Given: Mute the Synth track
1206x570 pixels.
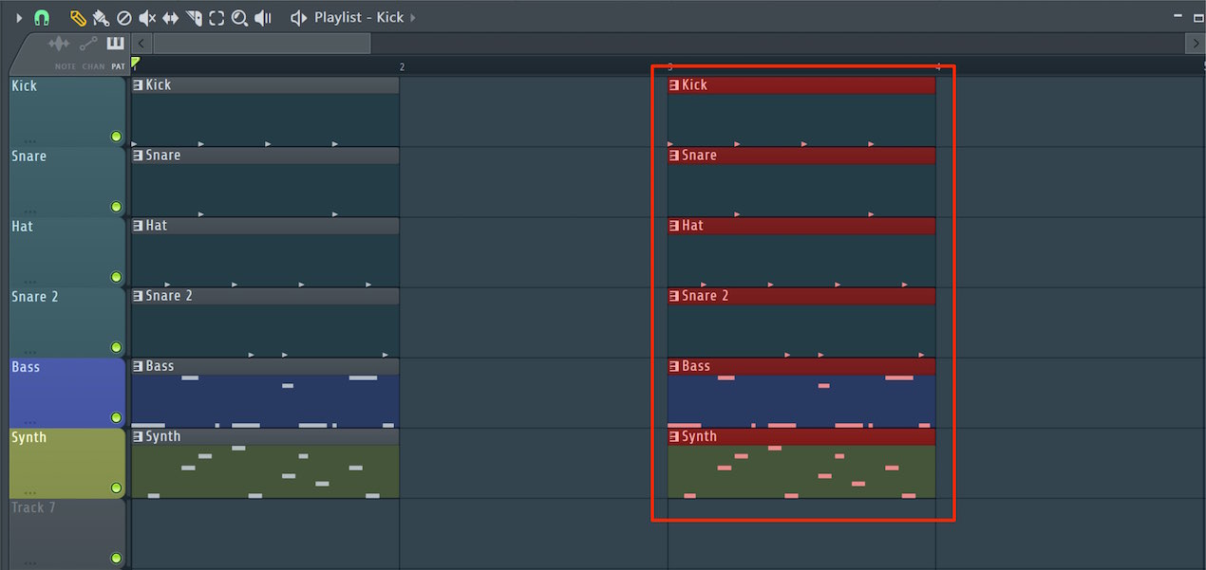Looking at the screenshot, I should click(x=116, y=487).
